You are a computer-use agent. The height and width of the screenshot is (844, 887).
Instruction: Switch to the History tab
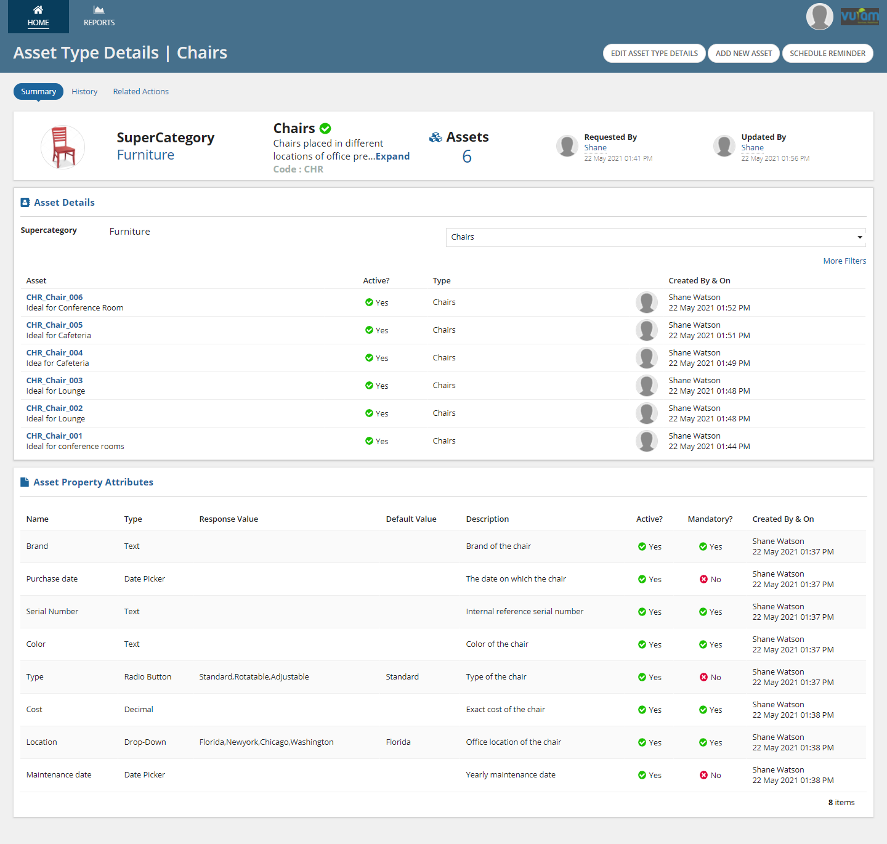84,91
